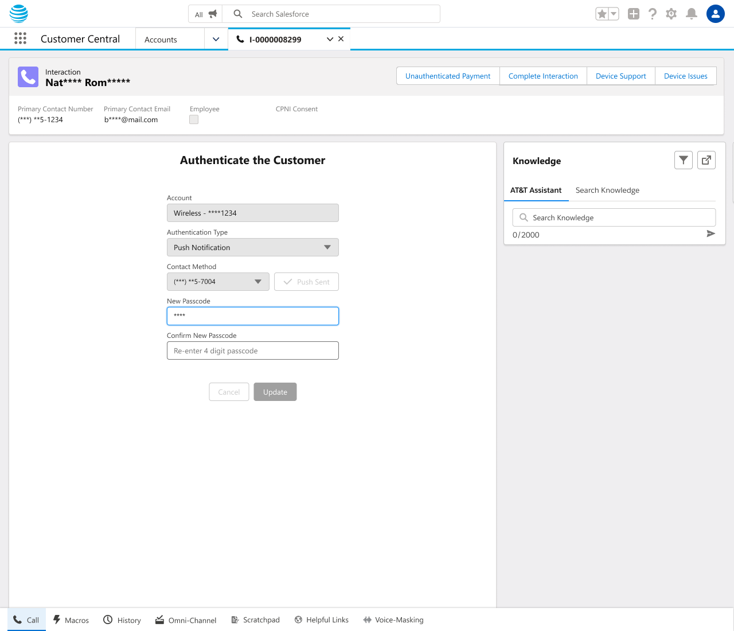The width and height of the screenshot is (734, 631).
Task: Open the I-0000008299 tab actions chevron
Action: [330, 39]
